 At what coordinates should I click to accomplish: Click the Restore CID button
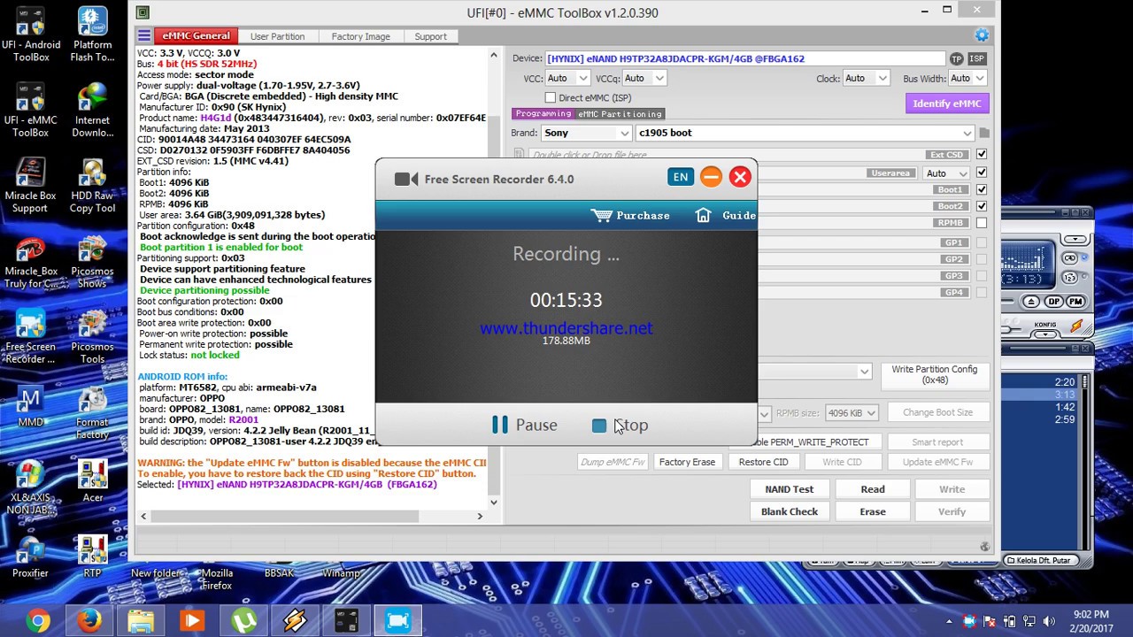(763, 462)
